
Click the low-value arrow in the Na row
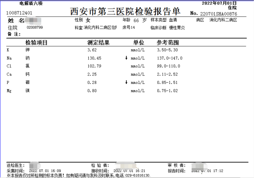126,58
